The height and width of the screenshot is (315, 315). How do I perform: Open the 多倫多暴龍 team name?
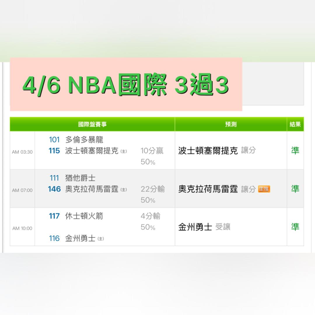tap(84, 140)
